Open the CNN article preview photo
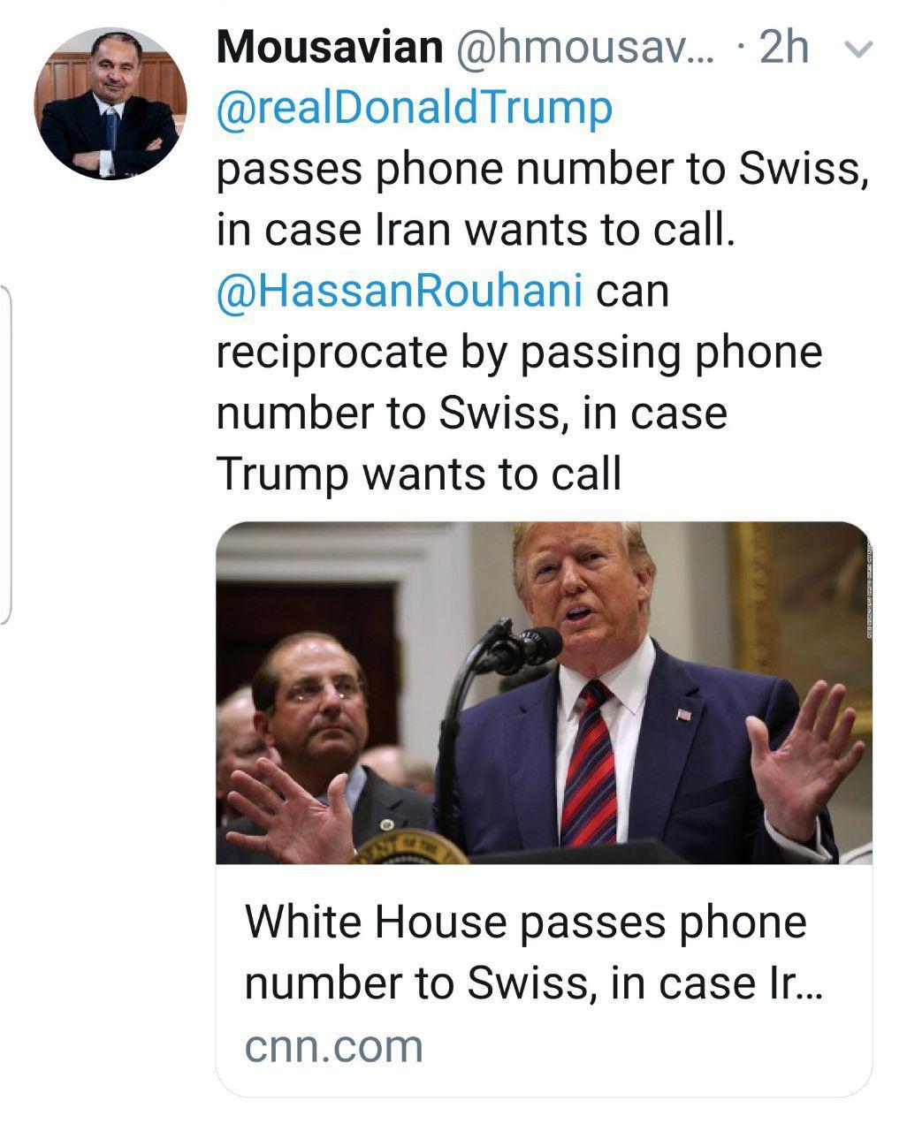Screen dimensions: 907x1131 (x=544, y=693)
